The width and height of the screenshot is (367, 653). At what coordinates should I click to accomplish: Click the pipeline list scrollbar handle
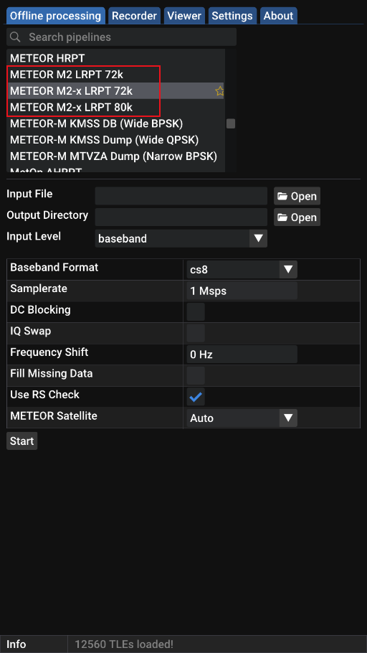[x=231, y=123]
